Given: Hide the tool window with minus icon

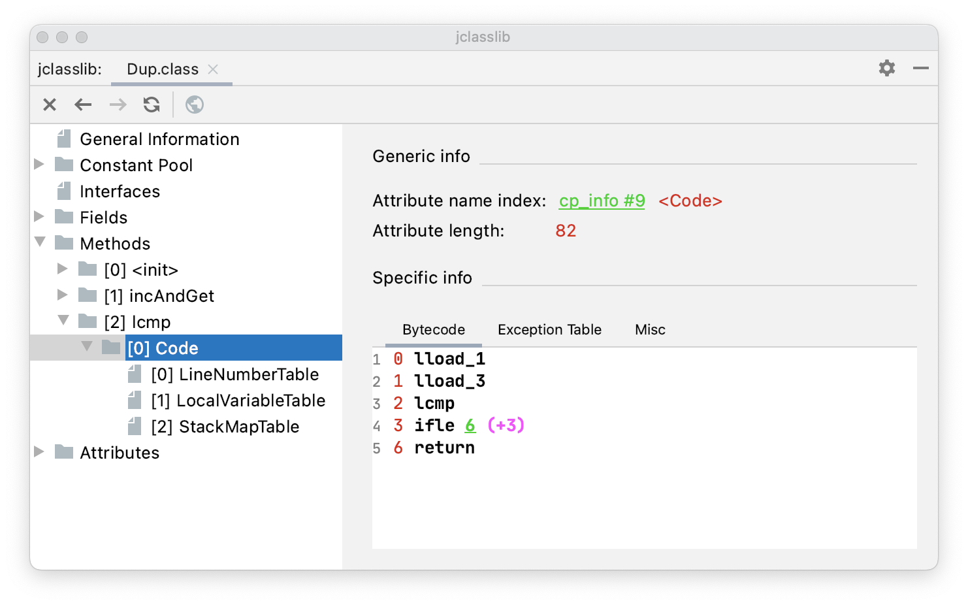Looking at the screenshot, I should click(921, 68).
